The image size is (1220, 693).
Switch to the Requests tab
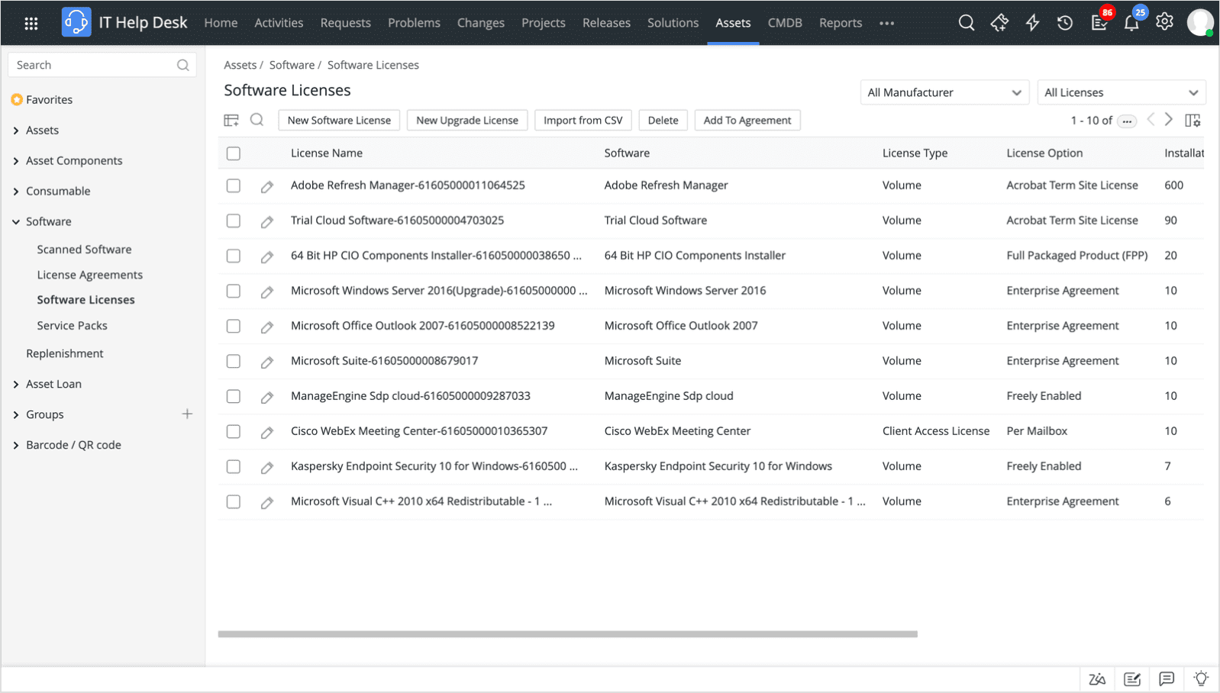coord(345,23)
